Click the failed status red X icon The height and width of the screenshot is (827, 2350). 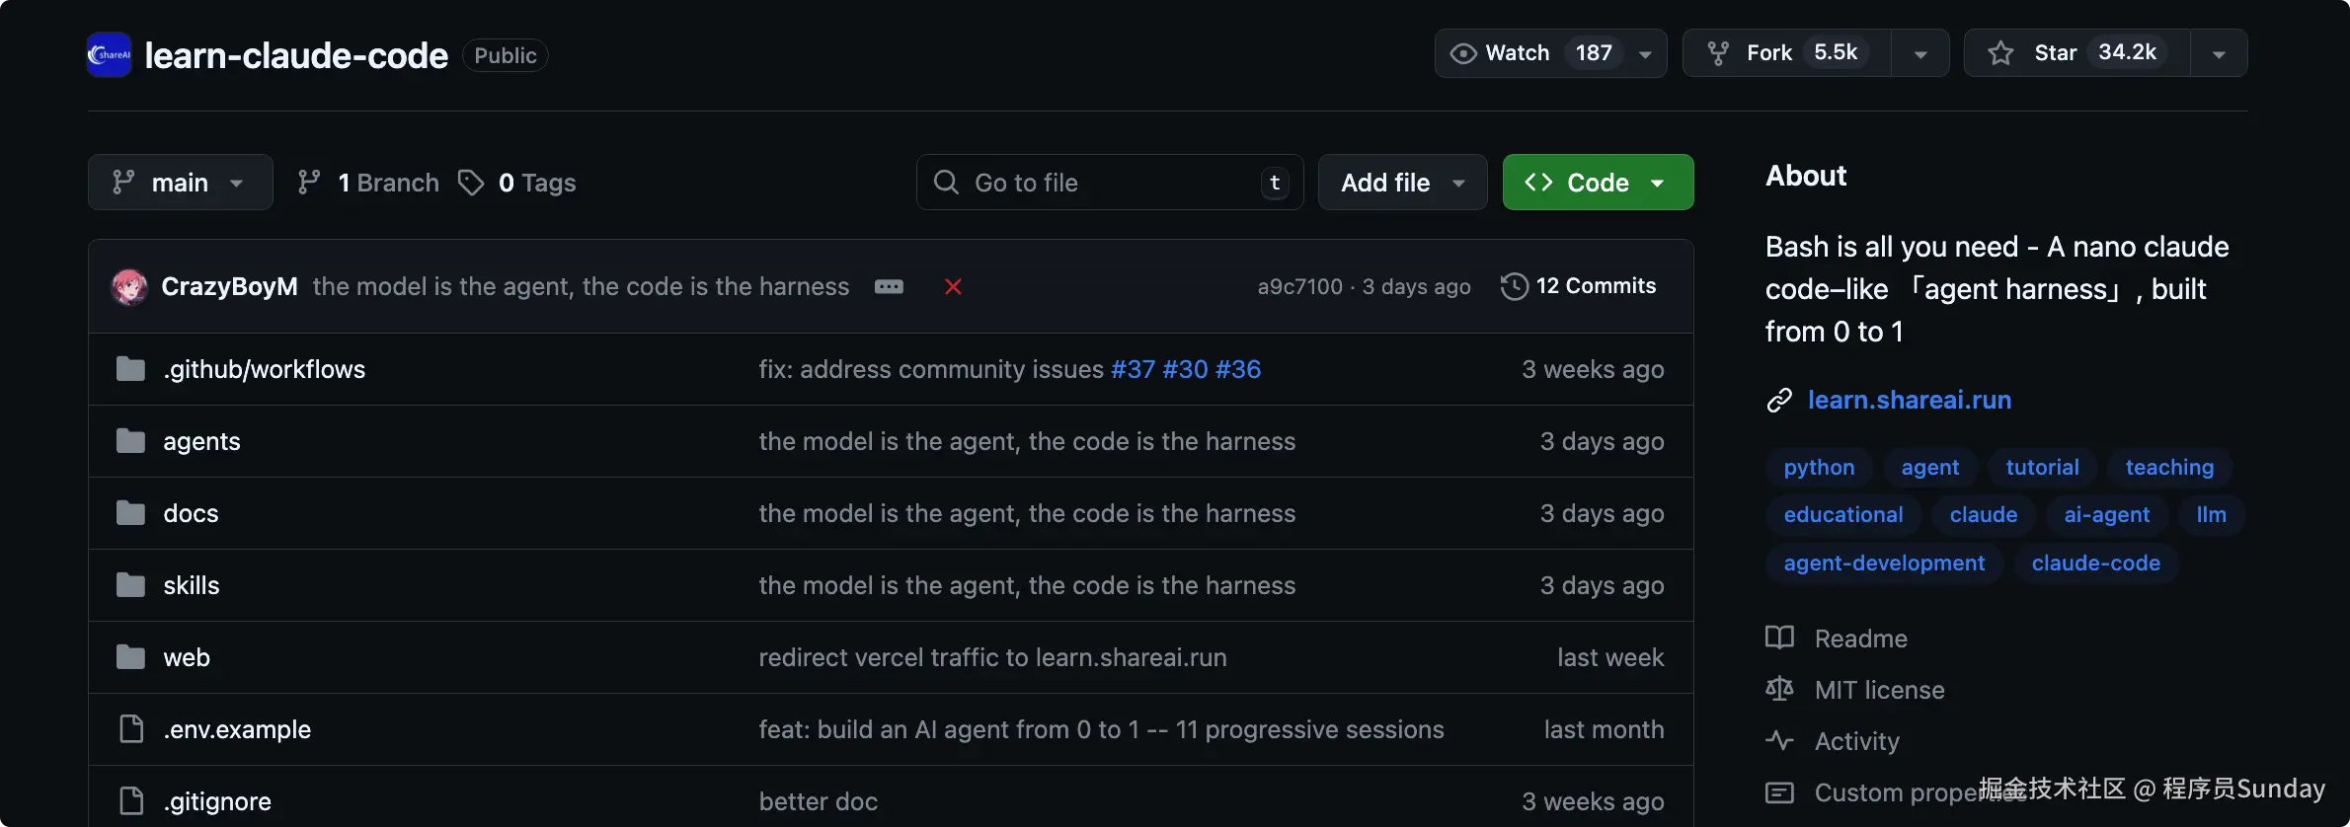coord(953,287)
